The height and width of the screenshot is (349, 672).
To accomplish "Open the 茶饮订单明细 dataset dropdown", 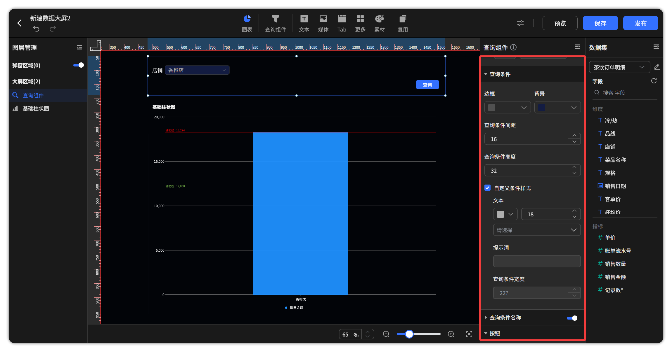I will click(619, 67).
